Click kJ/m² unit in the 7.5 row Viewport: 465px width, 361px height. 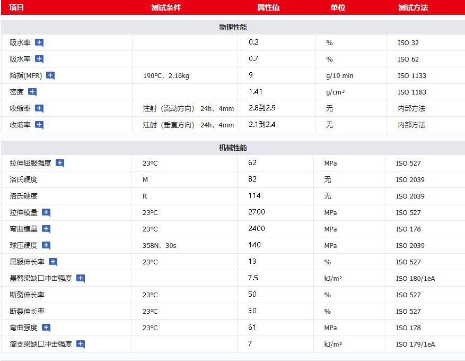[333, 279]
